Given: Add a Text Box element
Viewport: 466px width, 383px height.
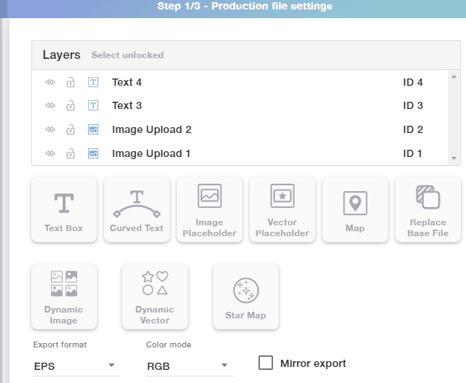Looking at the screenshot, I should (64, 209).
